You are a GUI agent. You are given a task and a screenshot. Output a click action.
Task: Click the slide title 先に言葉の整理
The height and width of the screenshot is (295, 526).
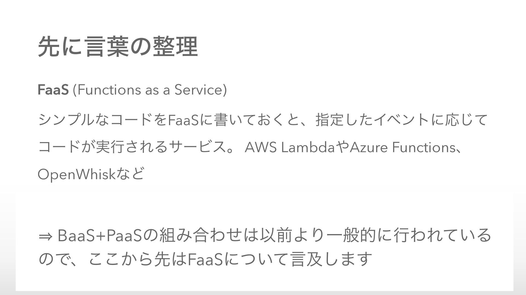118,46
